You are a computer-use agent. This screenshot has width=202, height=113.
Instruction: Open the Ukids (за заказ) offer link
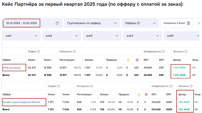[x=12, y=68]
